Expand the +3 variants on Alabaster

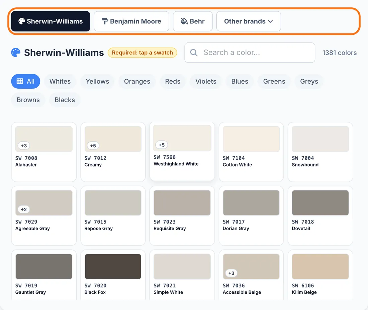pyautogui.click(x=24, y=145)
